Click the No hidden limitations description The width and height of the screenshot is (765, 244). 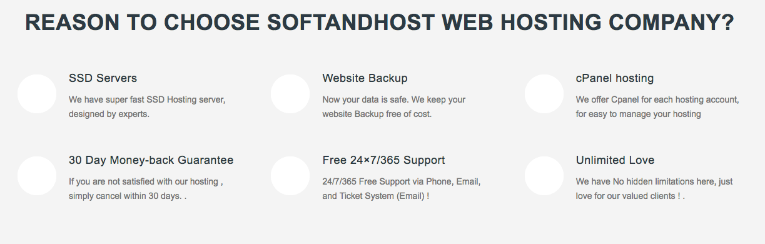(654, 189)
